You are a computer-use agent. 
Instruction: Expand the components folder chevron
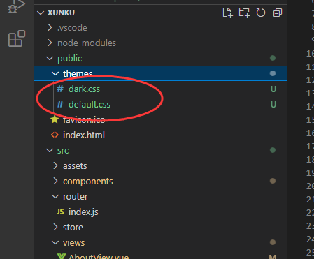pyautogui.click(x=55, y=181)
